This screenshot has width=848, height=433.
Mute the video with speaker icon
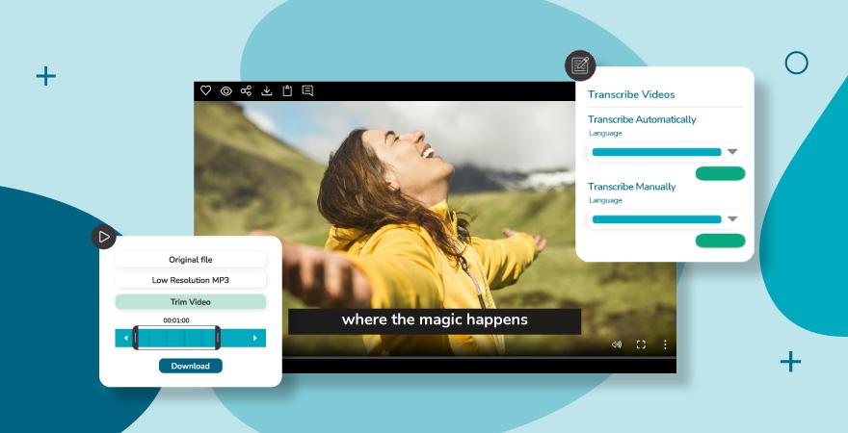click(617, 344)
